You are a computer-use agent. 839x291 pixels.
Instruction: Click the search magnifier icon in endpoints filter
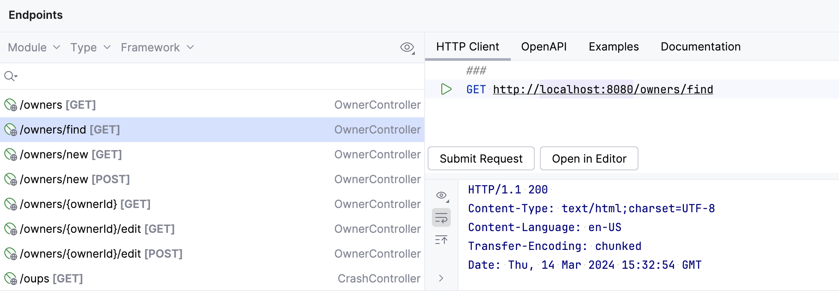click(x=10, y=76)
